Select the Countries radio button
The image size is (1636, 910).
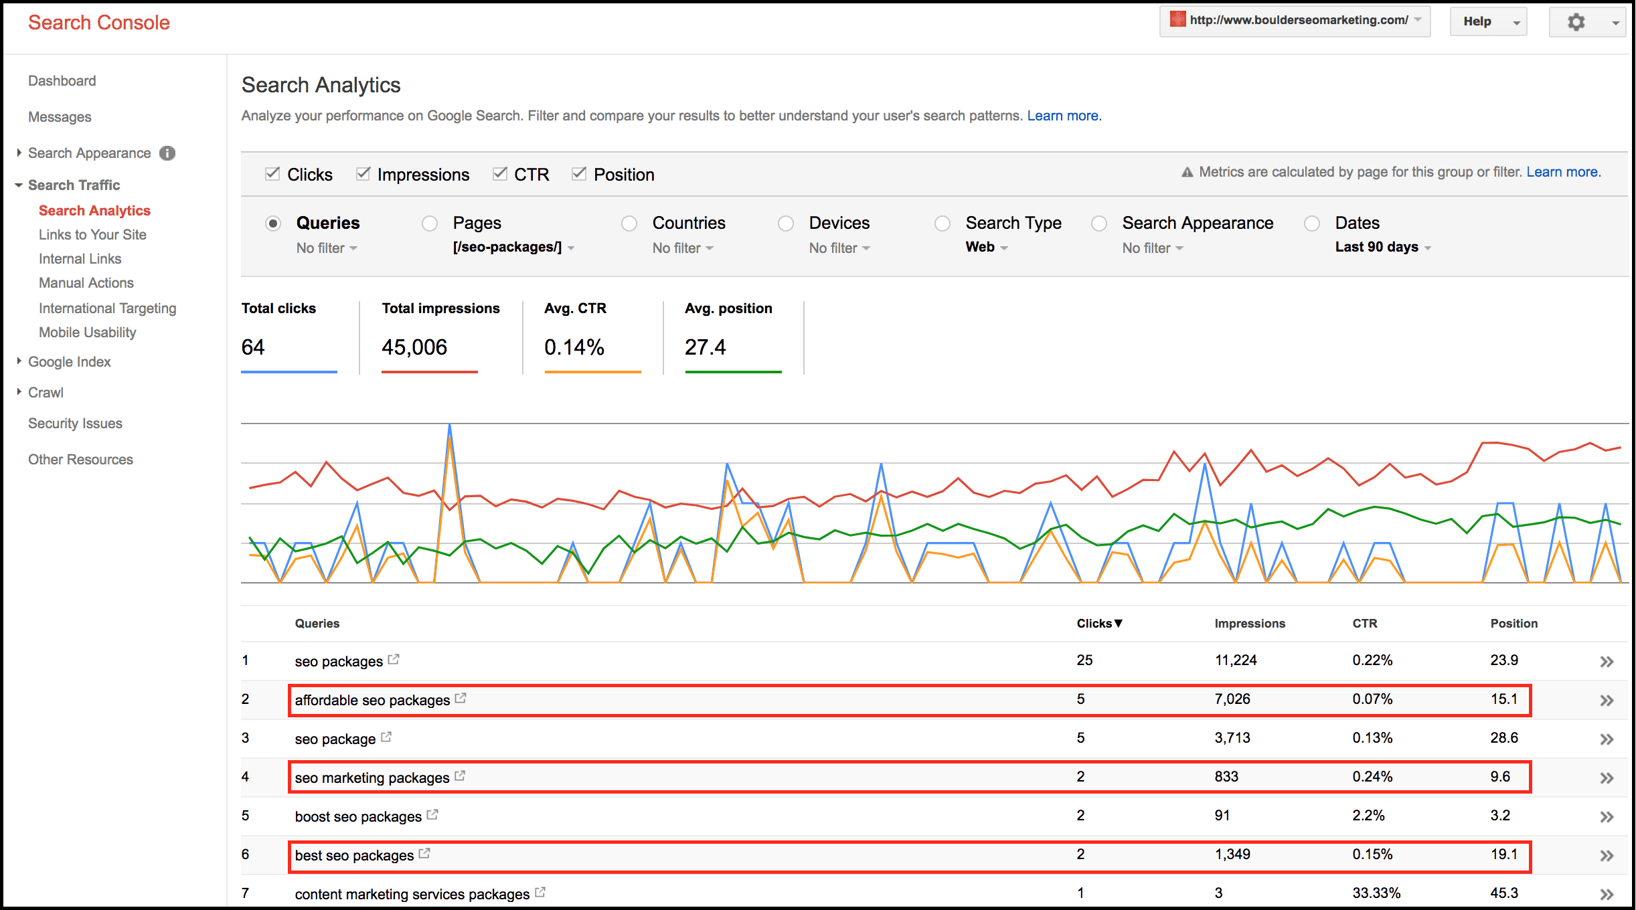click(x=629, y=223)
